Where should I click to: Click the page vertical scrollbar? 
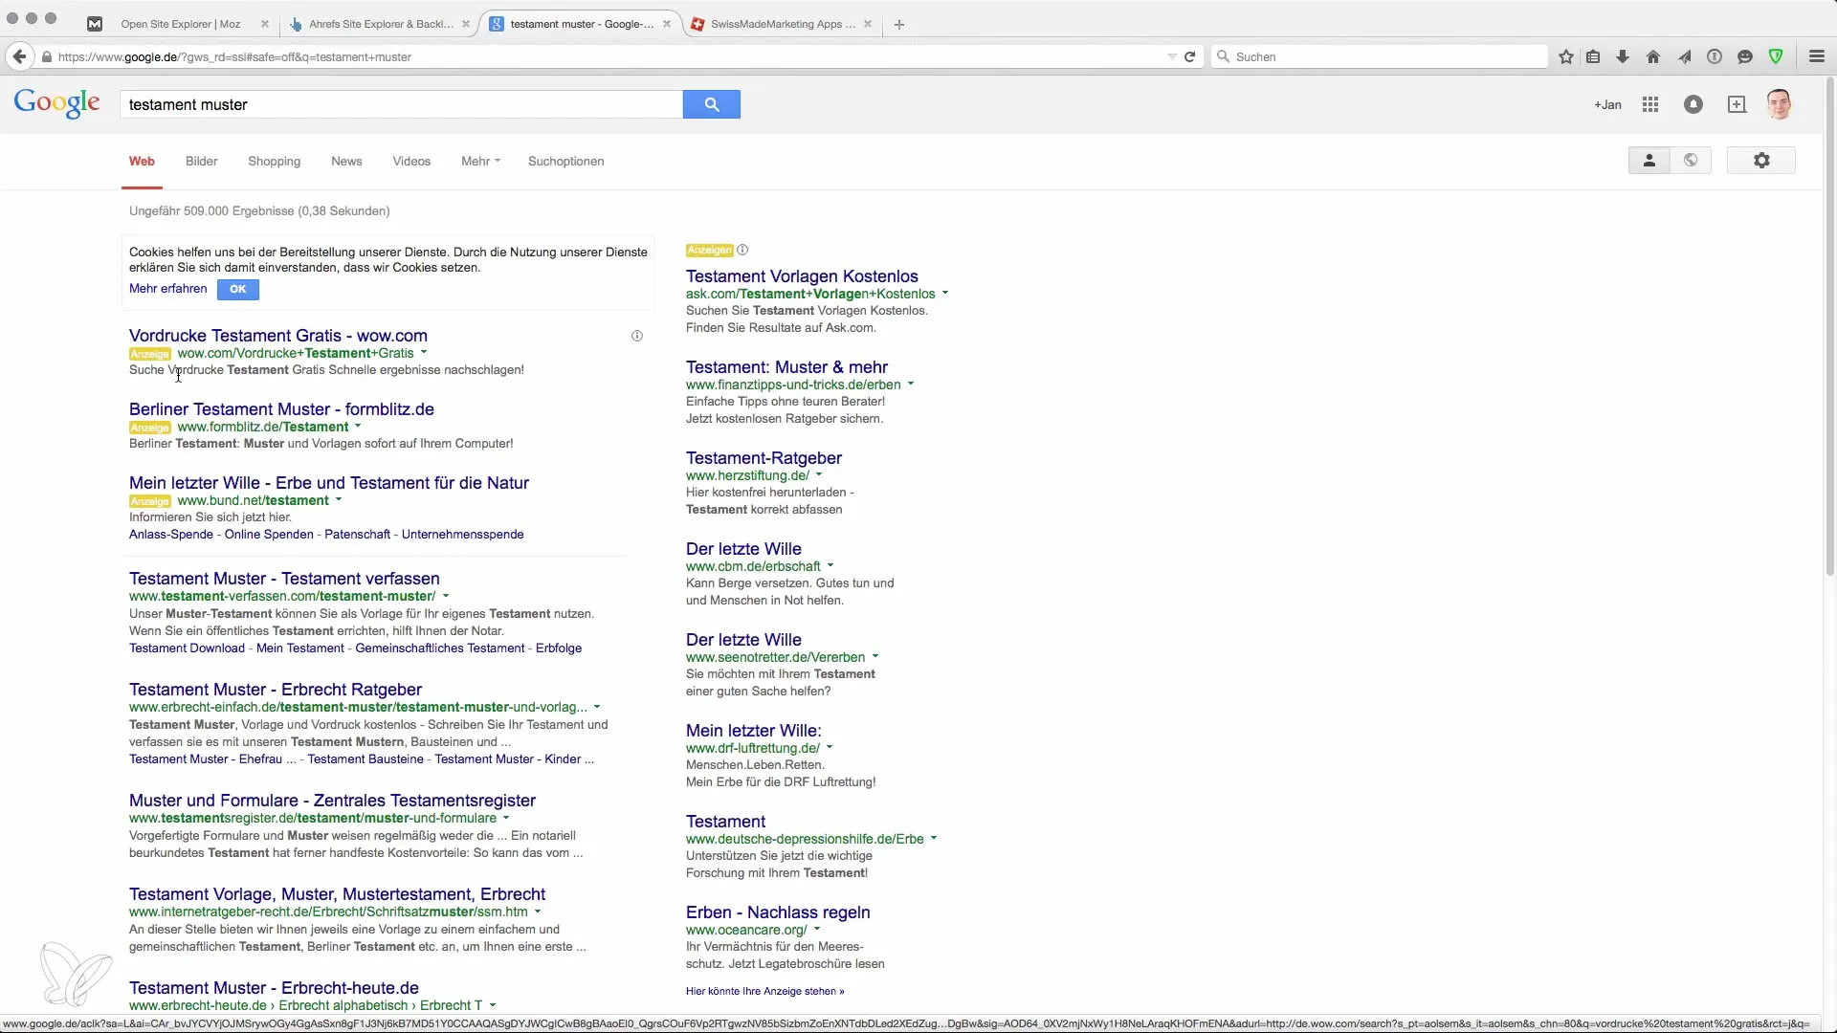click(1829, 325)
